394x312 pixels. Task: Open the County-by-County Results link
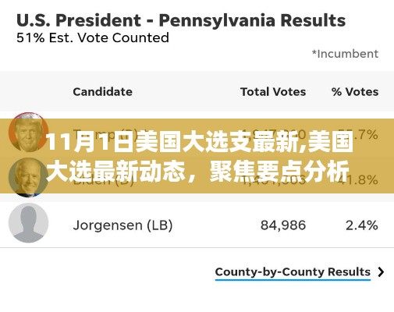point(293,272)
